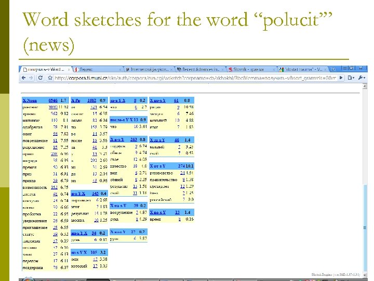This screenshot has height=281, width=374.
Task: Switch to the Internetová jazyková tab
Action: coord(149,69)
